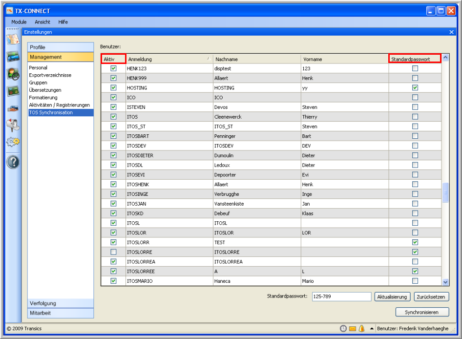The image size is (462, 339).
Task: Toggle Aktiv checkbox for ITOSMARIO
Action: pyautogui.click(x=113, y=281)
